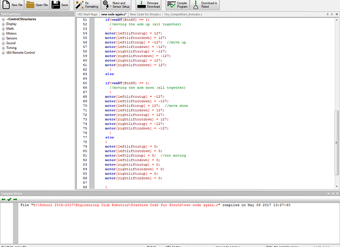340x247 pixels.
Task: Select the Math category label
Action: [x=10, y=29]
